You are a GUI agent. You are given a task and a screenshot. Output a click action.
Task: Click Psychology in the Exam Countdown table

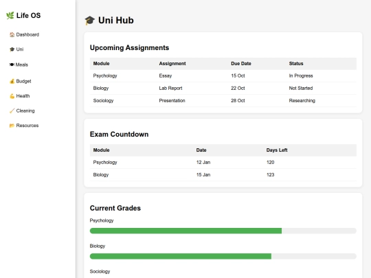click(105, 163)
